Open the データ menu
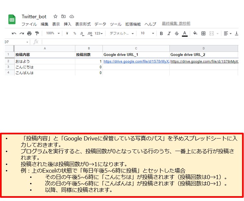 tap(100, 24)
